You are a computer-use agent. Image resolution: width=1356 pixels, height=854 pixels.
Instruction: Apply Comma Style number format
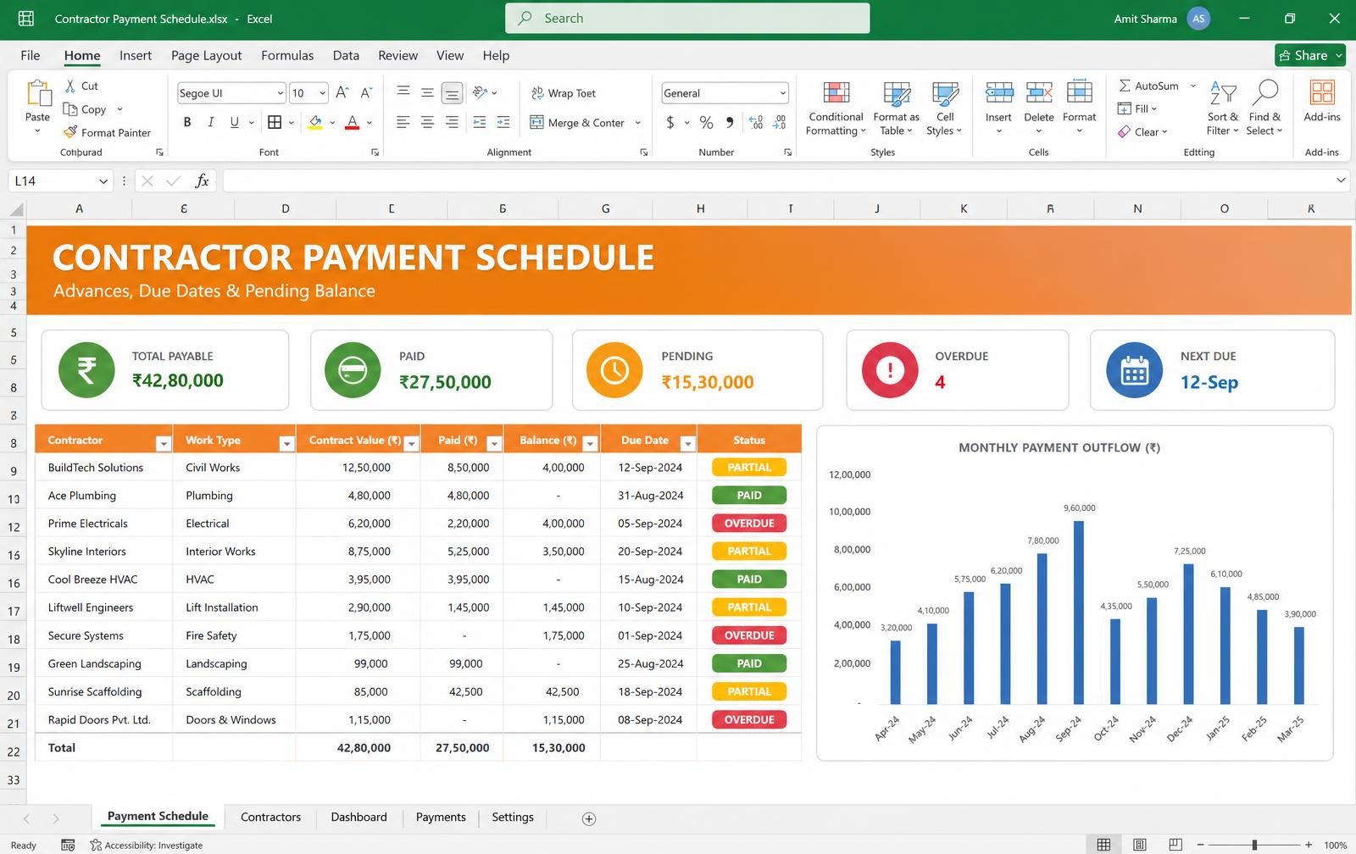pos(730,122)
